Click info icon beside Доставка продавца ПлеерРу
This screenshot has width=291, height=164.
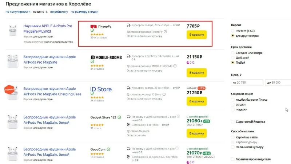[x=166, y=32]
